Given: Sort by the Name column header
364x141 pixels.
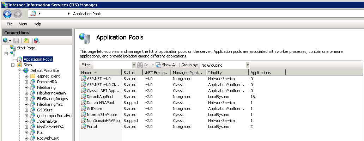Looking at the screenshot, I should [100, 73].
